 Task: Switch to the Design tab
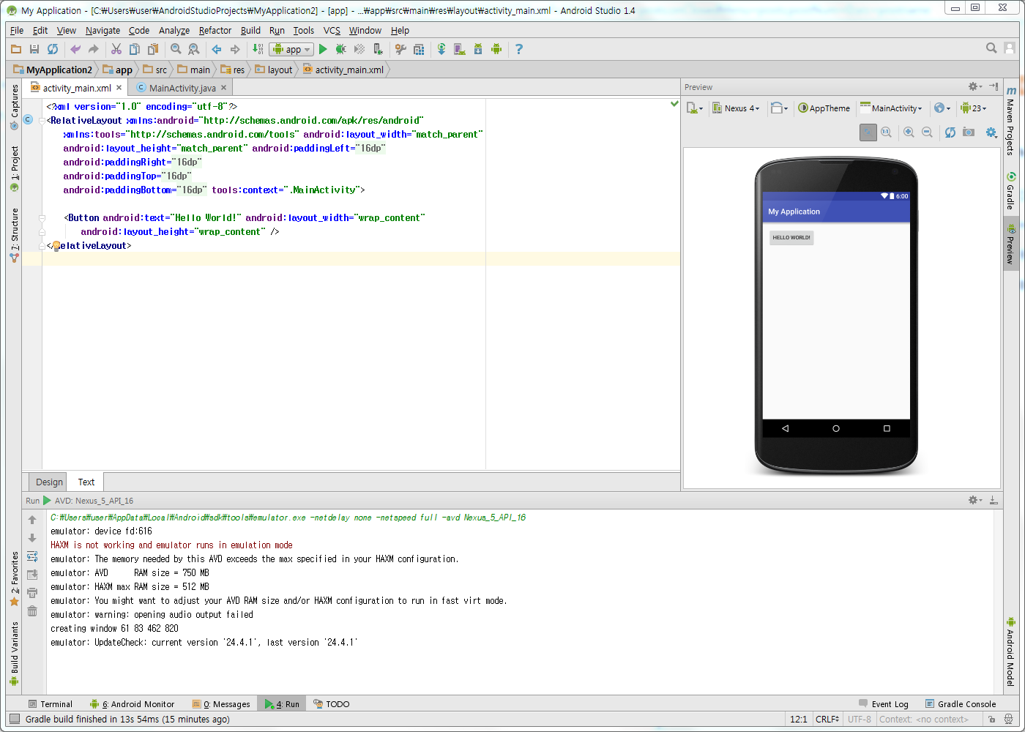49,482
